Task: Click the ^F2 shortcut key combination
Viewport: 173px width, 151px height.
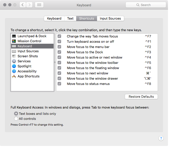Action: [148, 47]
